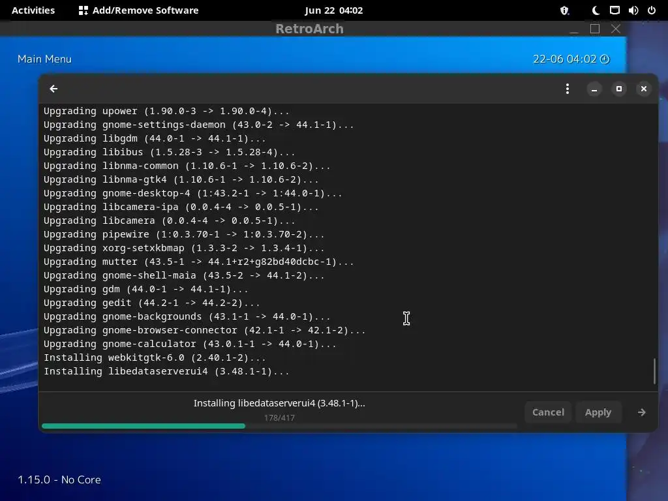Click the Upgrading libgdm line

[x=155, y=138]
